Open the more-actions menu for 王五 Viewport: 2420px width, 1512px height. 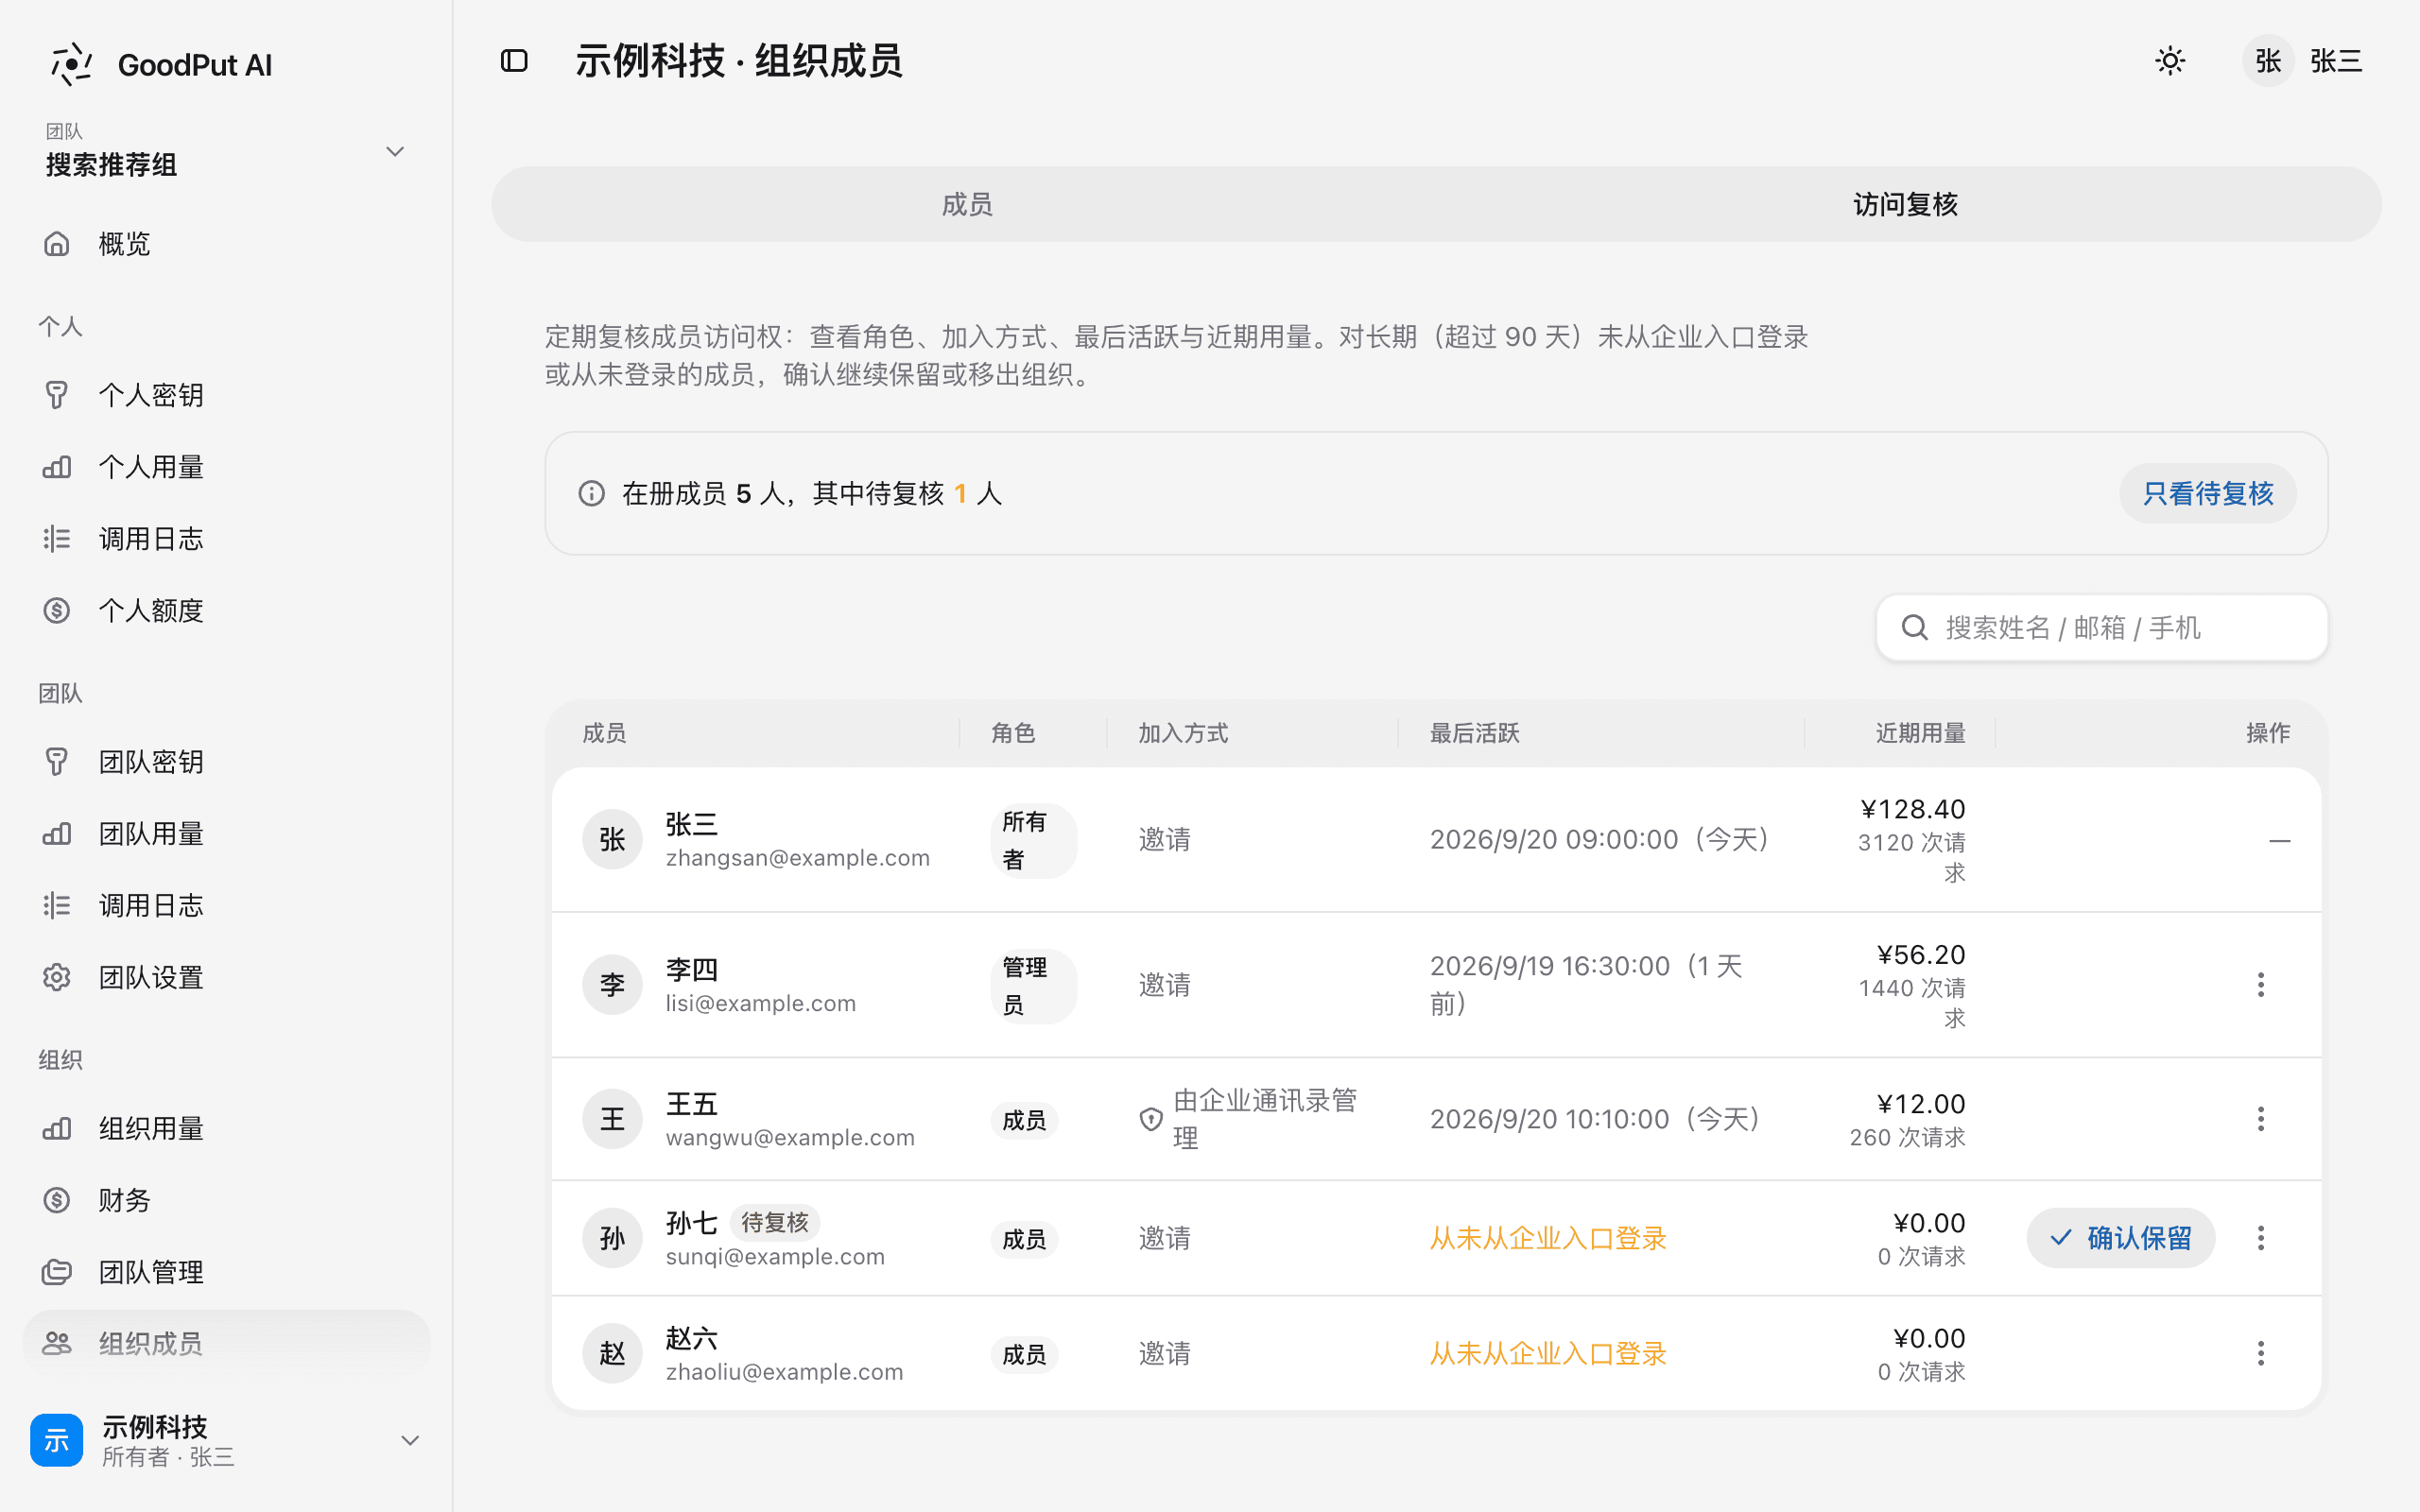2261,1119
